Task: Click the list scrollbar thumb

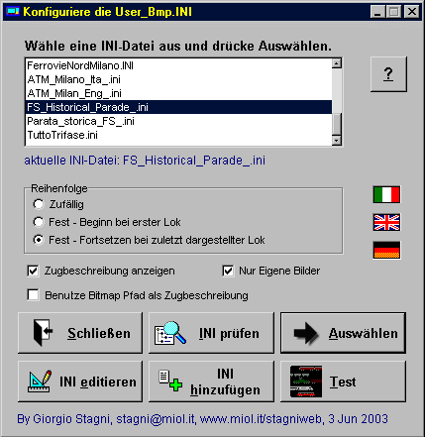Action: point(337,124)
